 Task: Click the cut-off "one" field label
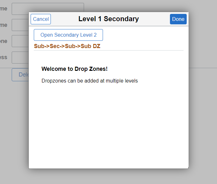(x=3, y=41)
